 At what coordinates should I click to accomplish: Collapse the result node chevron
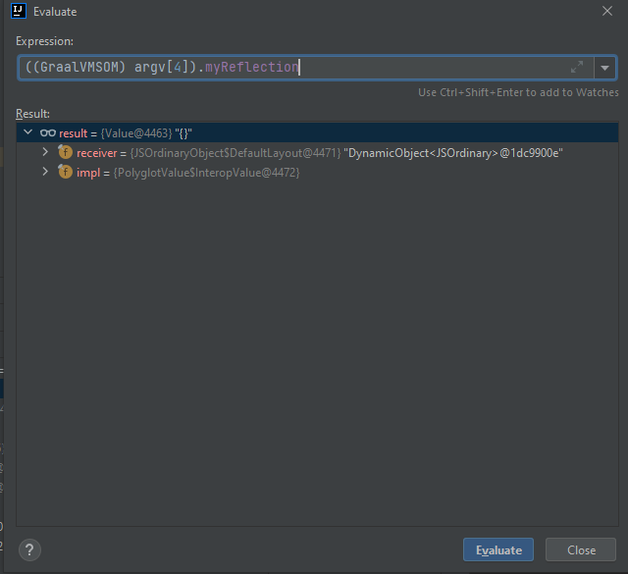coord(28,132)
